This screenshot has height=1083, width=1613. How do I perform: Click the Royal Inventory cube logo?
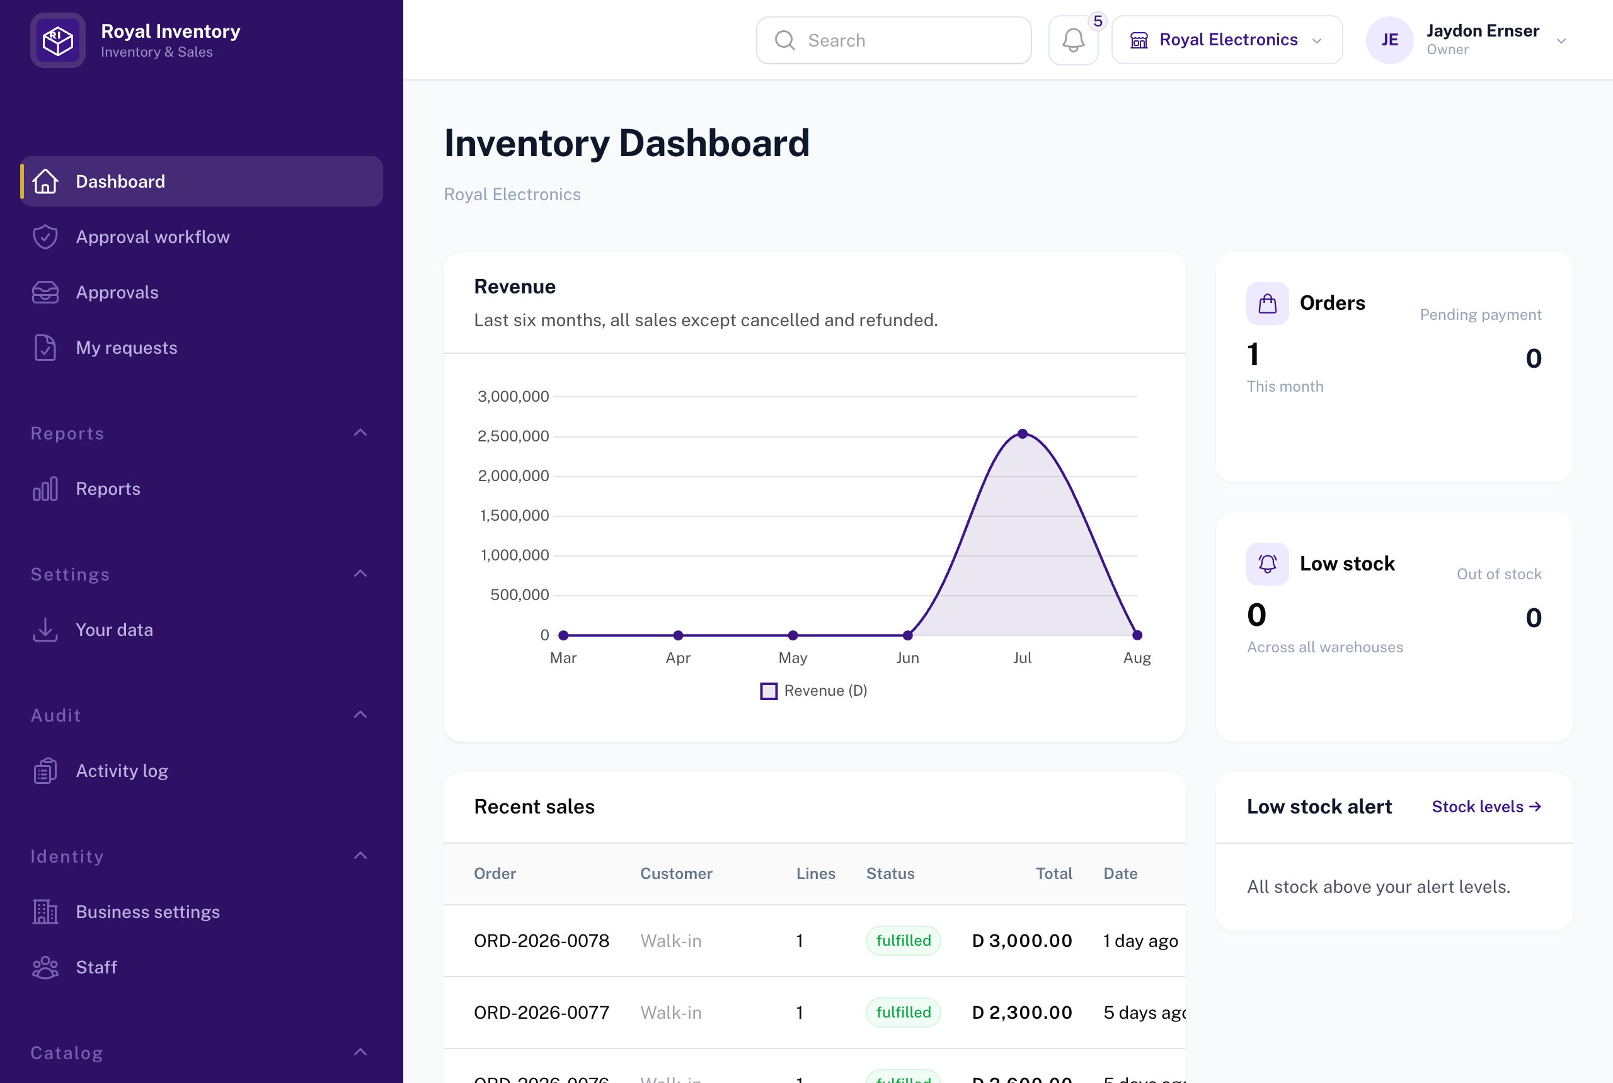58,41
